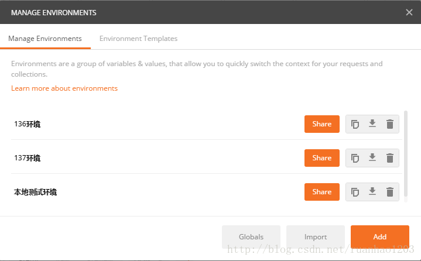The width and height of the screenshot is (421, 261).
Task: Click the environment list scrollbar
Action: (406, 153)
